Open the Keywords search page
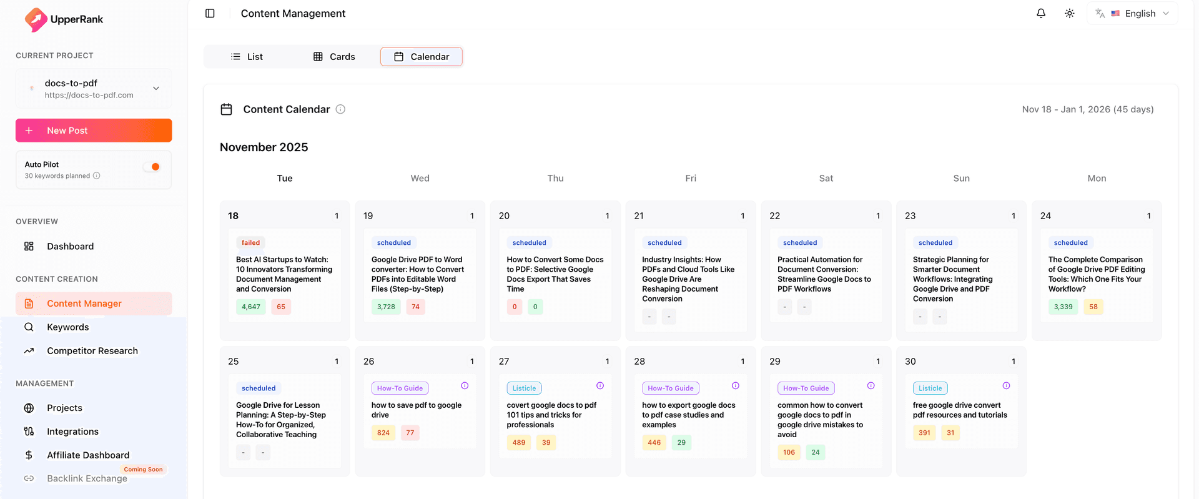This screenshot has height=499, width=1199. click(x=67, y=327)
